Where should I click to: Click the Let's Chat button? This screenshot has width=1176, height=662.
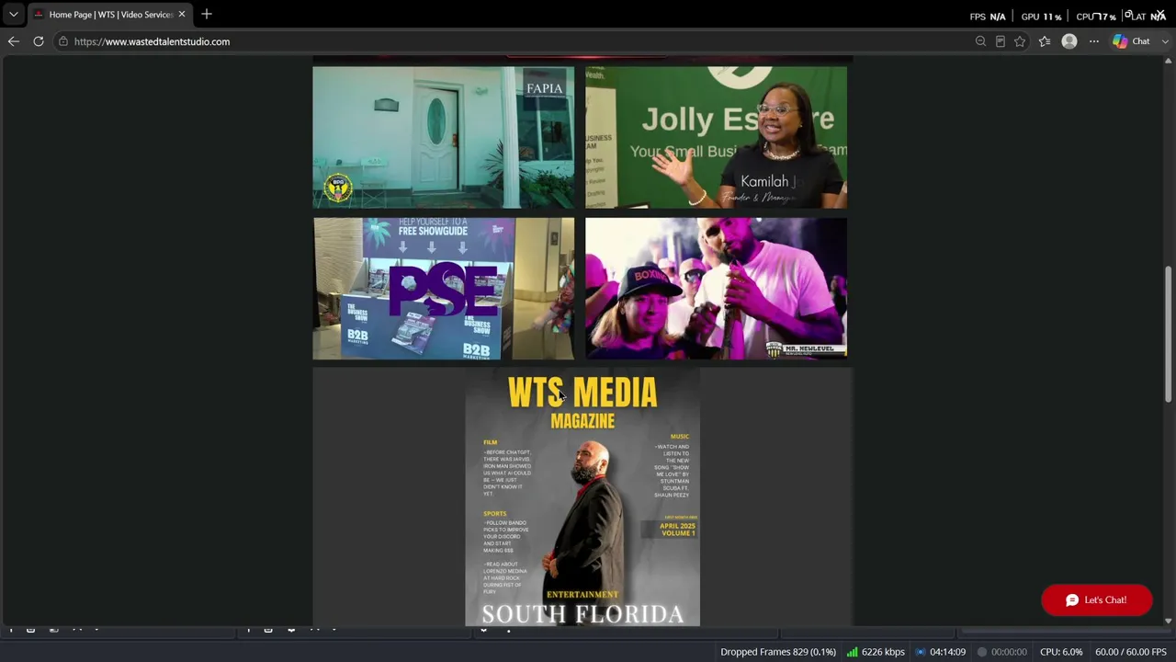1096,600
